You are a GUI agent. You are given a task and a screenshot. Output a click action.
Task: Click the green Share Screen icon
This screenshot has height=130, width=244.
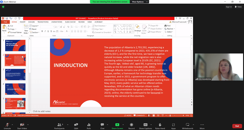pyautogui.click(x=117, y=125)
